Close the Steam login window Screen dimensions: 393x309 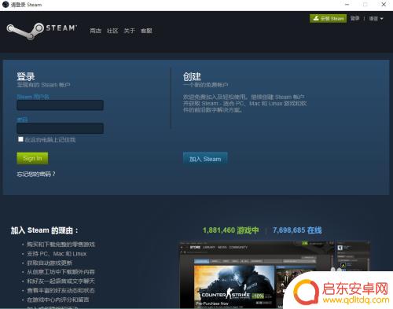(x=384, y=5)
